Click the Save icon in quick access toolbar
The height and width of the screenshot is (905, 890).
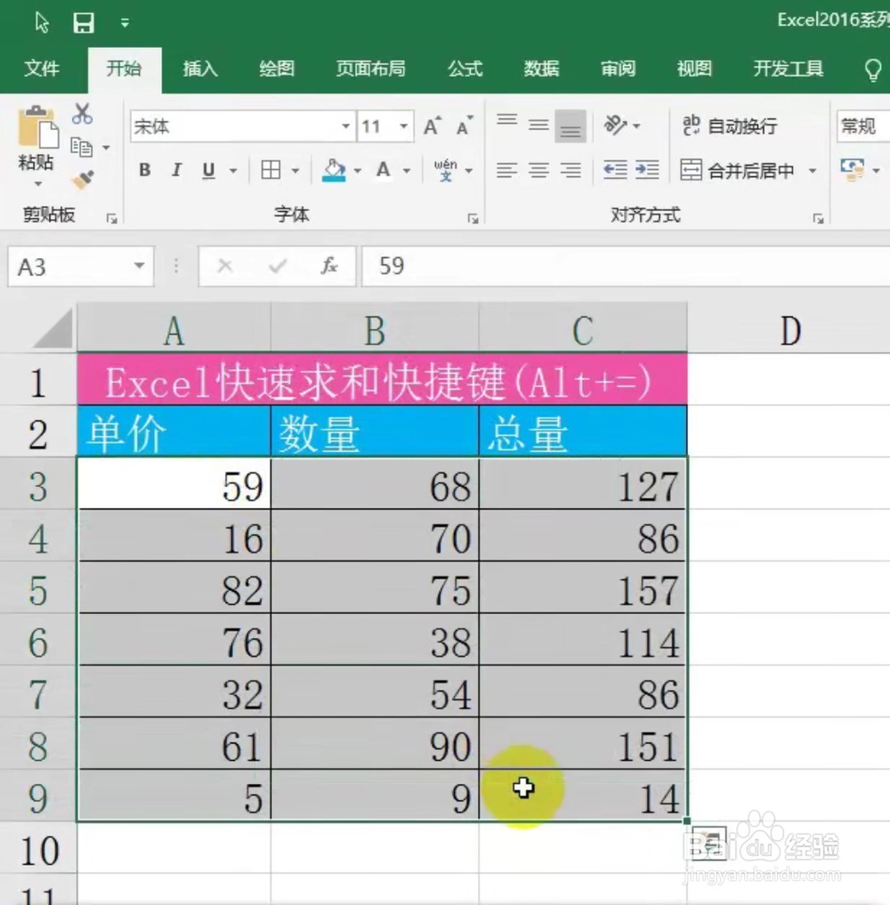(83, 22)
